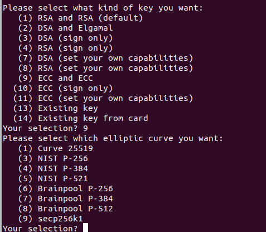The width and height of the screenshot is (266, 232).
Task: Click the 'DSA and Elgamal' option line
Action: point(65,28)
